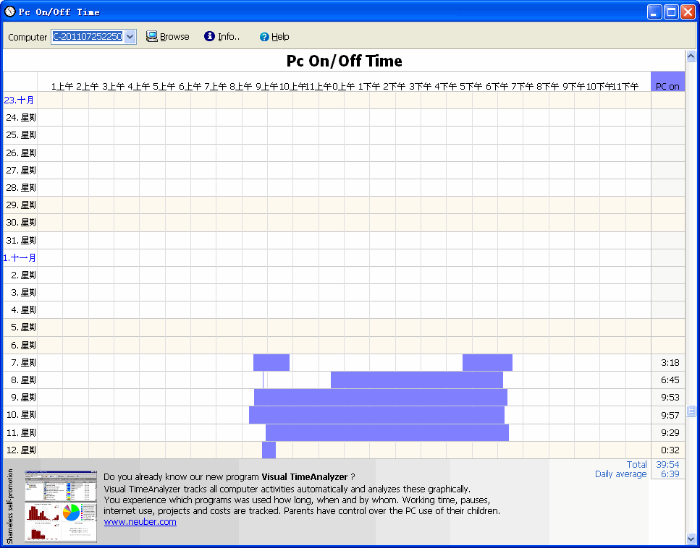Click the 7.星期 row label
The width and height of the screenshot is (700, 548).
[23, 363]
